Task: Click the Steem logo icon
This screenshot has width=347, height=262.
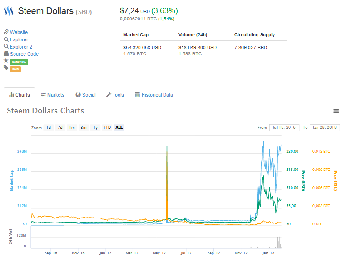Action: click(9, 11)
